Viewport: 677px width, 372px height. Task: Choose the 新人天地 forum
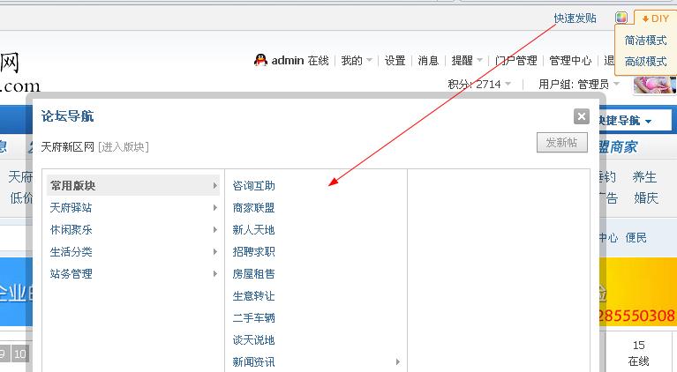coord(253,230)
